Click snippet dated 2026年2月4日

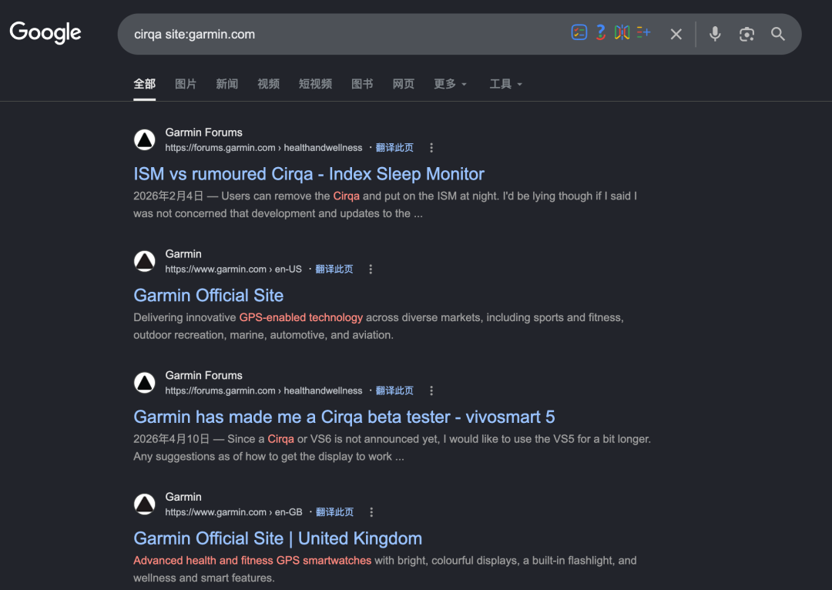pos(385,205)
